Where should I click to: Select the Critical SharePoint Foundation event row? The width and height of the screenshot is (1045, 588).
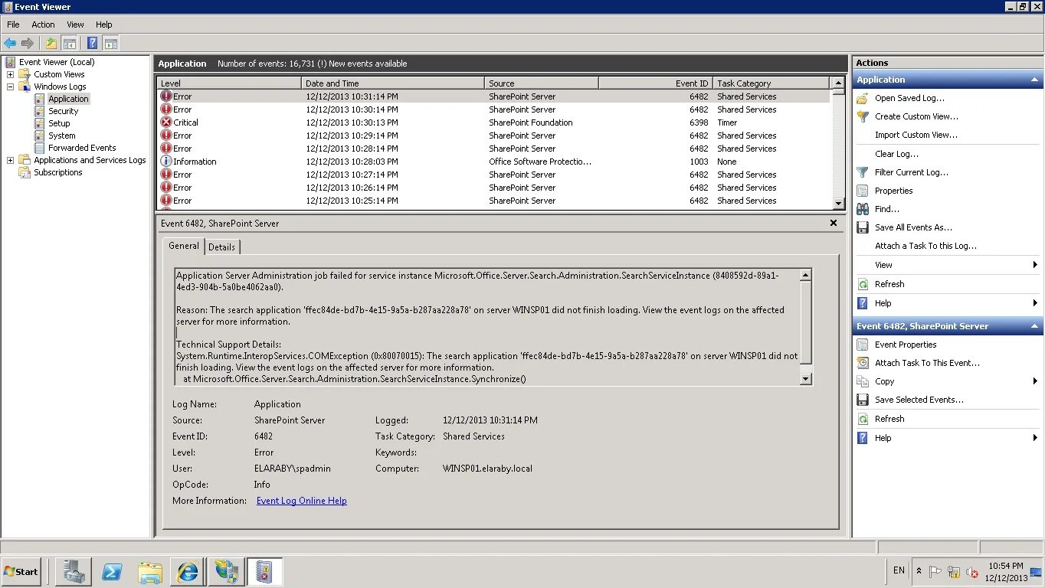point(493,122)
